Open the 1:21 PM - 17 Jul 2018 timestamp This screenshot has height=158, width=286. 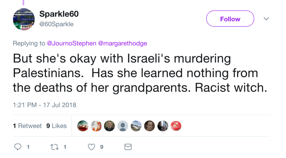click(x=45, y=105)
